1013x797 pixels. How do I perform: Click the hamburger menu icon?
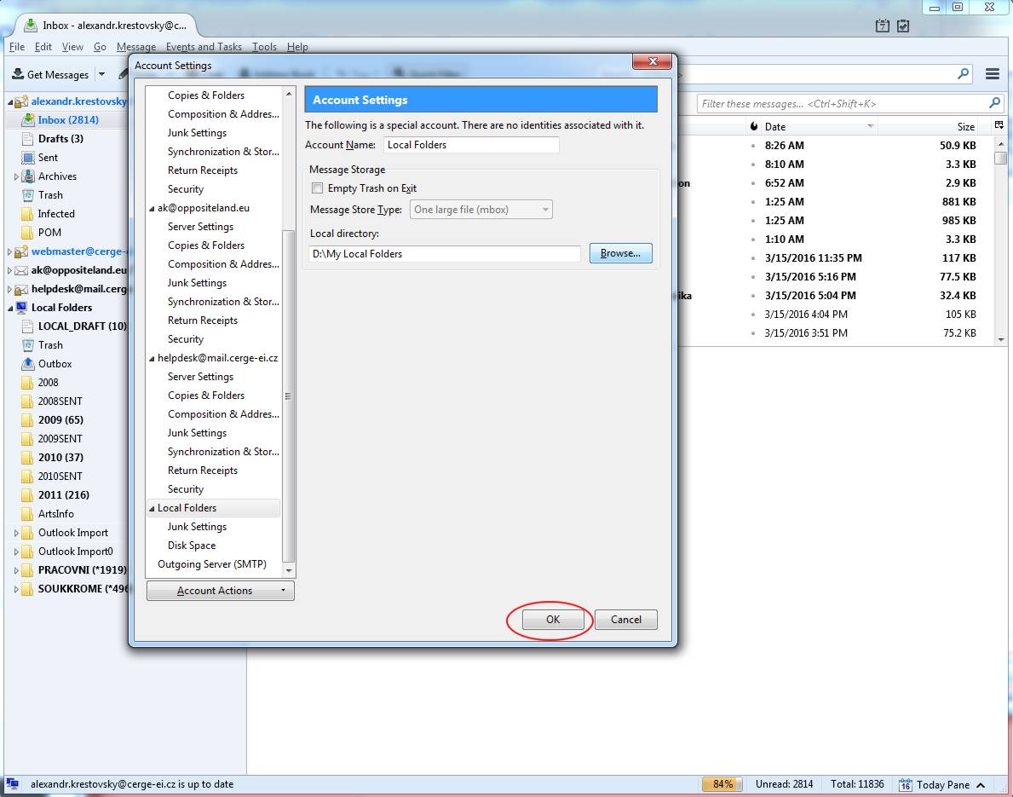pos(992,74)
